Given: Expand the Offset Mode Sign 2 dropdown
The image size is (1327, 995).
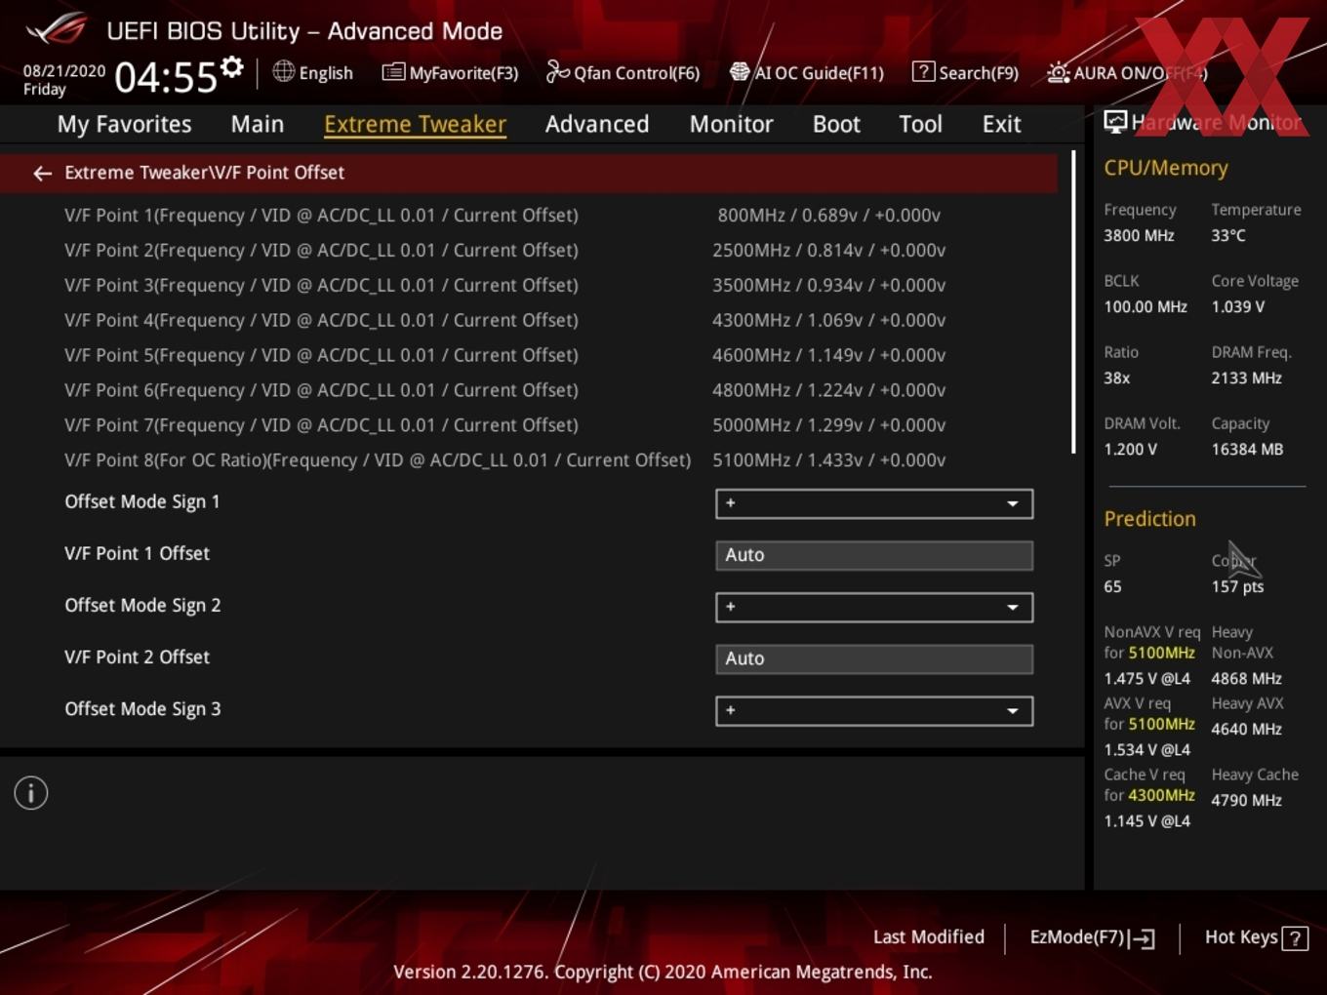Looking at the screenshot, I should [x=874, y=607].
